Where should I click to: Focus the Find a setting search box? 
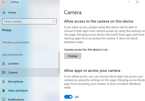29,21
